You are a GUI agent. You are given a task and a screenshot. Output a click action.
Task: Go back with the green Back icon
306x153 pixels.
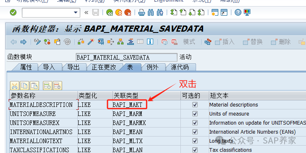[110, 13]
